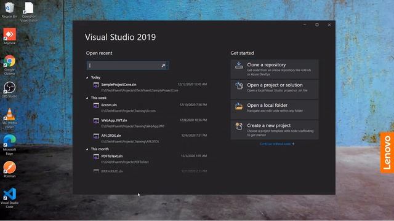This screenshot has width=394, height=221.
Task: Click the Clone a repository button
Action: 275,69
